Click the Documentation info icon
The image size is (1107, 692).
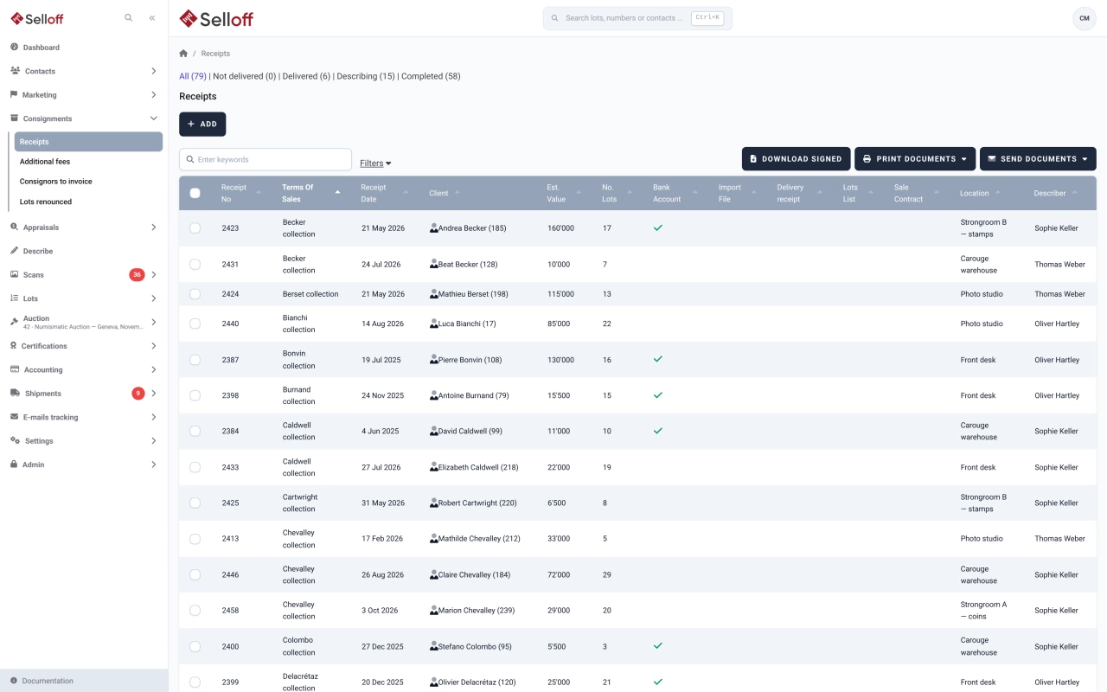[14, 681]
